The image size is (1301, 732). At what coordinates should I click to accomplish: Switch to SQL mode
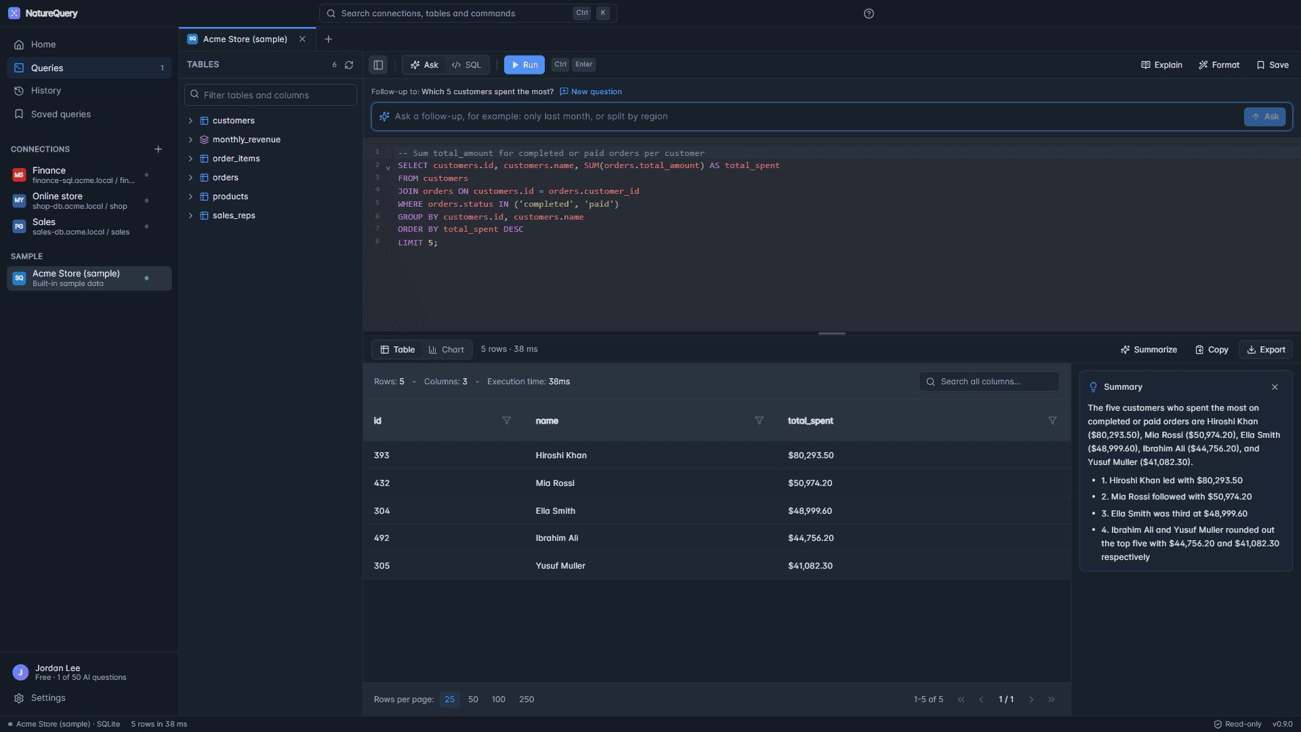click(466, 65)
